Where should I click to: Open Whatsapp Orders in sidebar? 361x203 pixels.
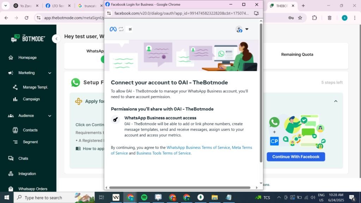[x=33, y=189]
